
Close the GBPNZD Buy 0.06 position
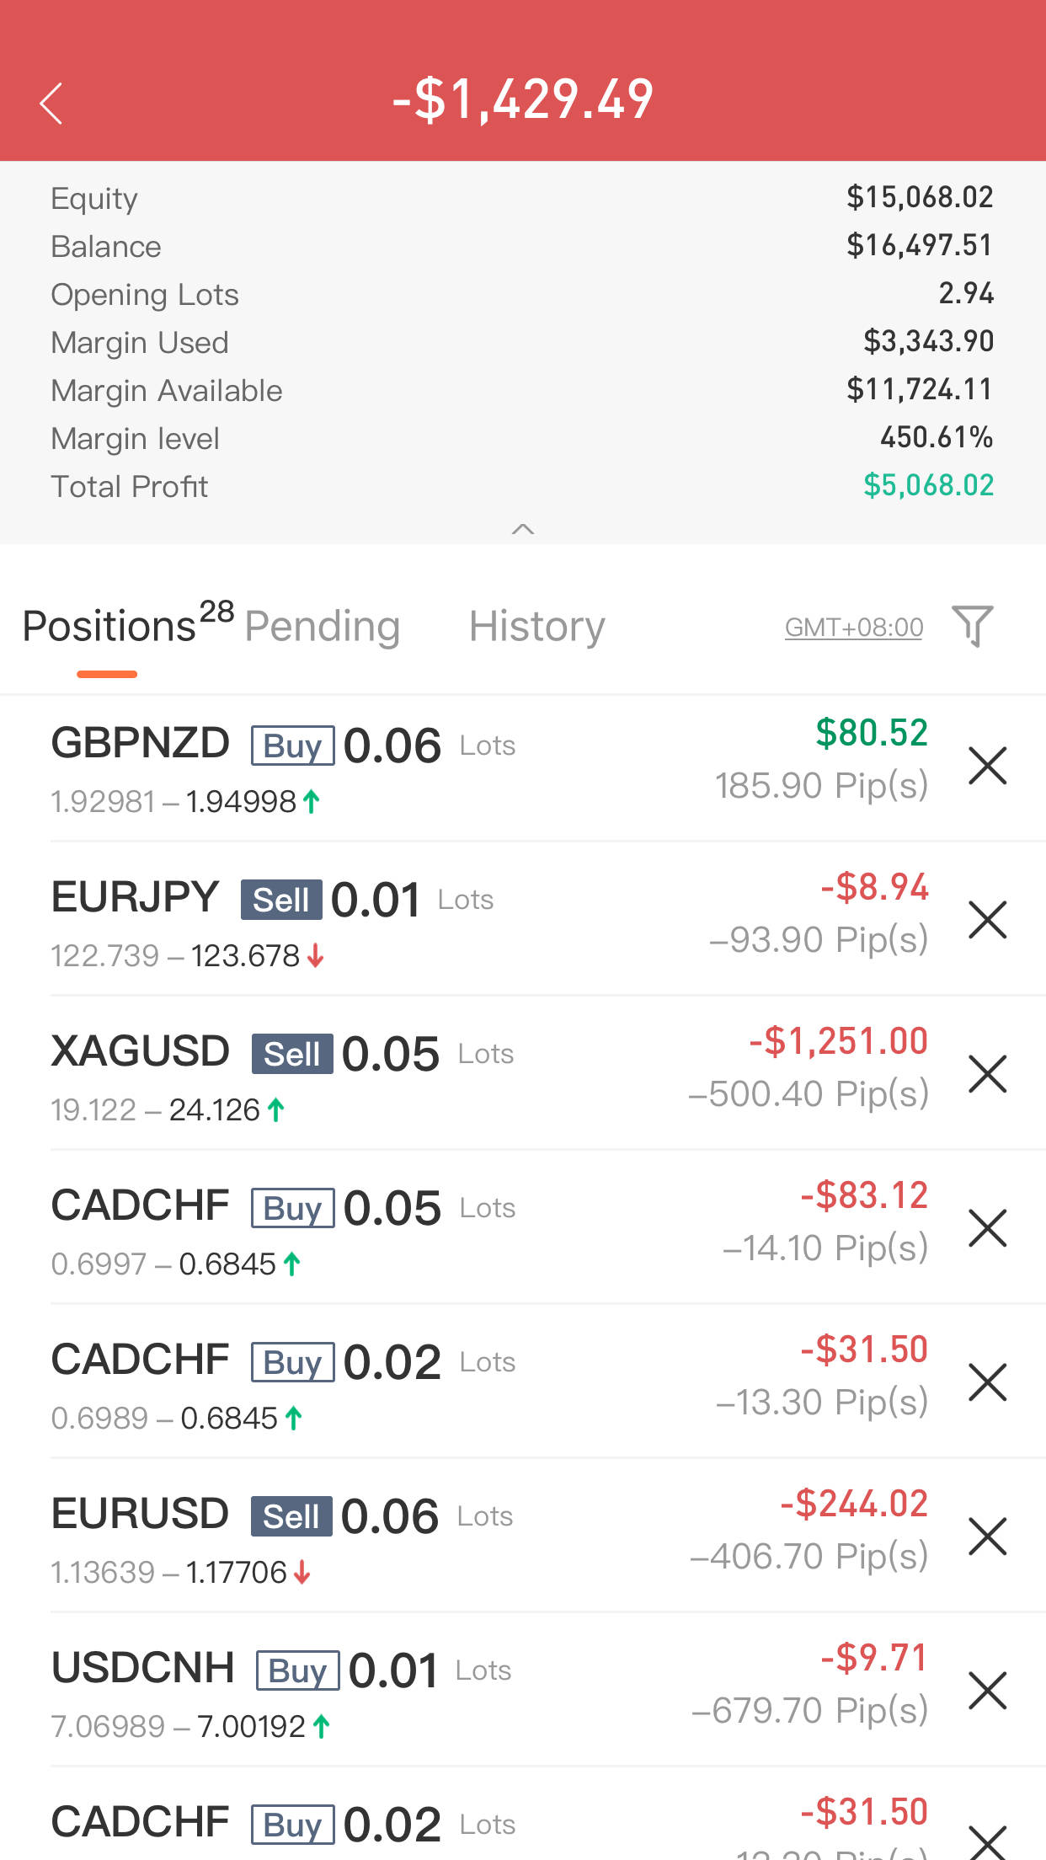click(x=987, y=766)
